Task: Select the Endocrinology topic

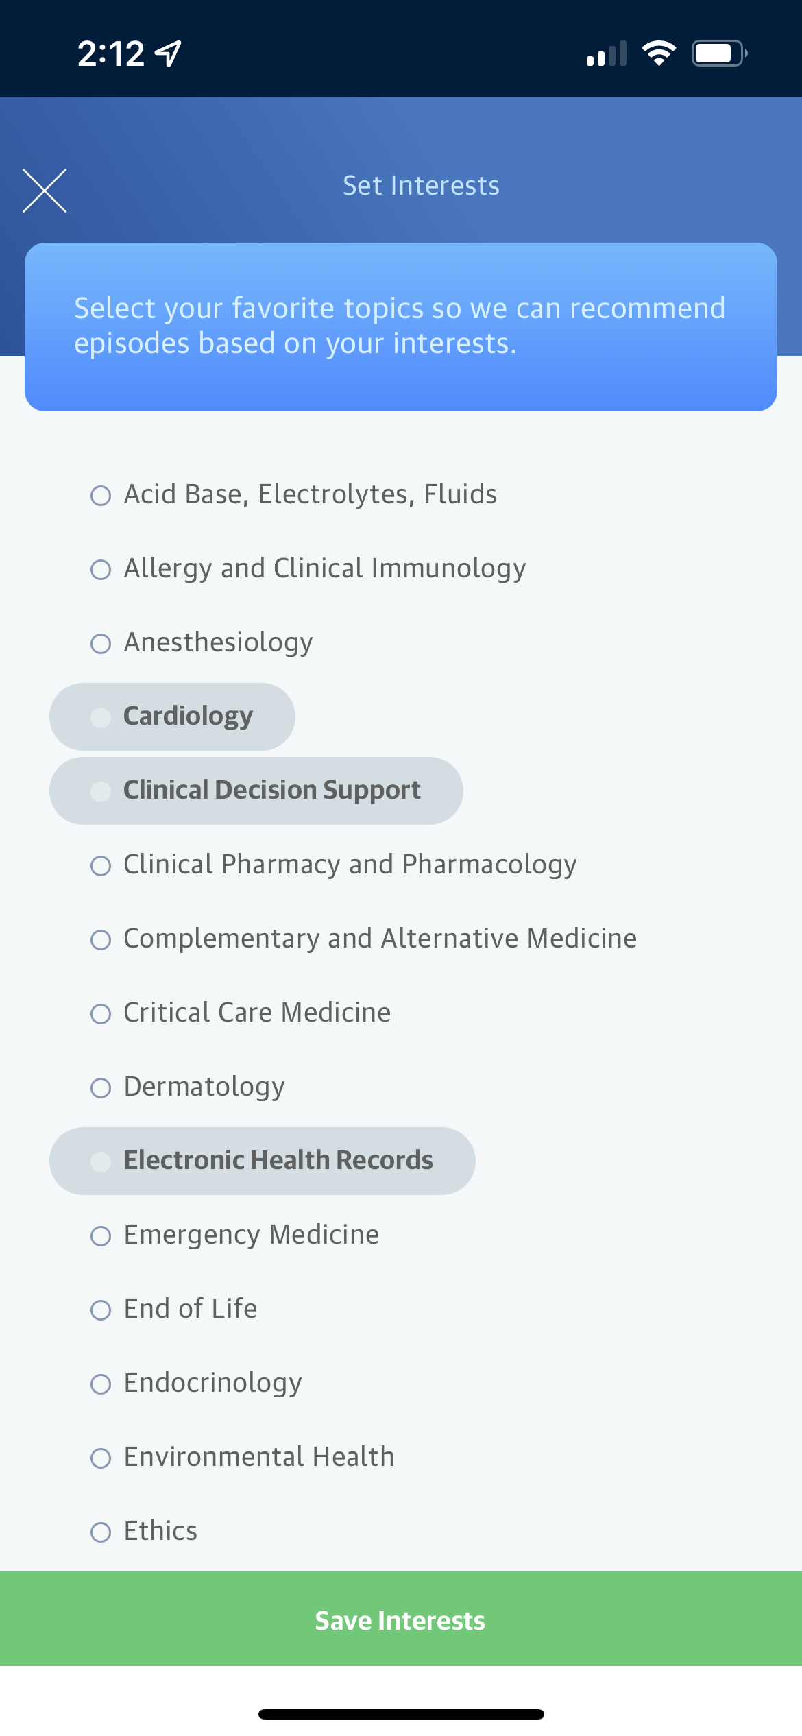Action: tap(197, 1383)
